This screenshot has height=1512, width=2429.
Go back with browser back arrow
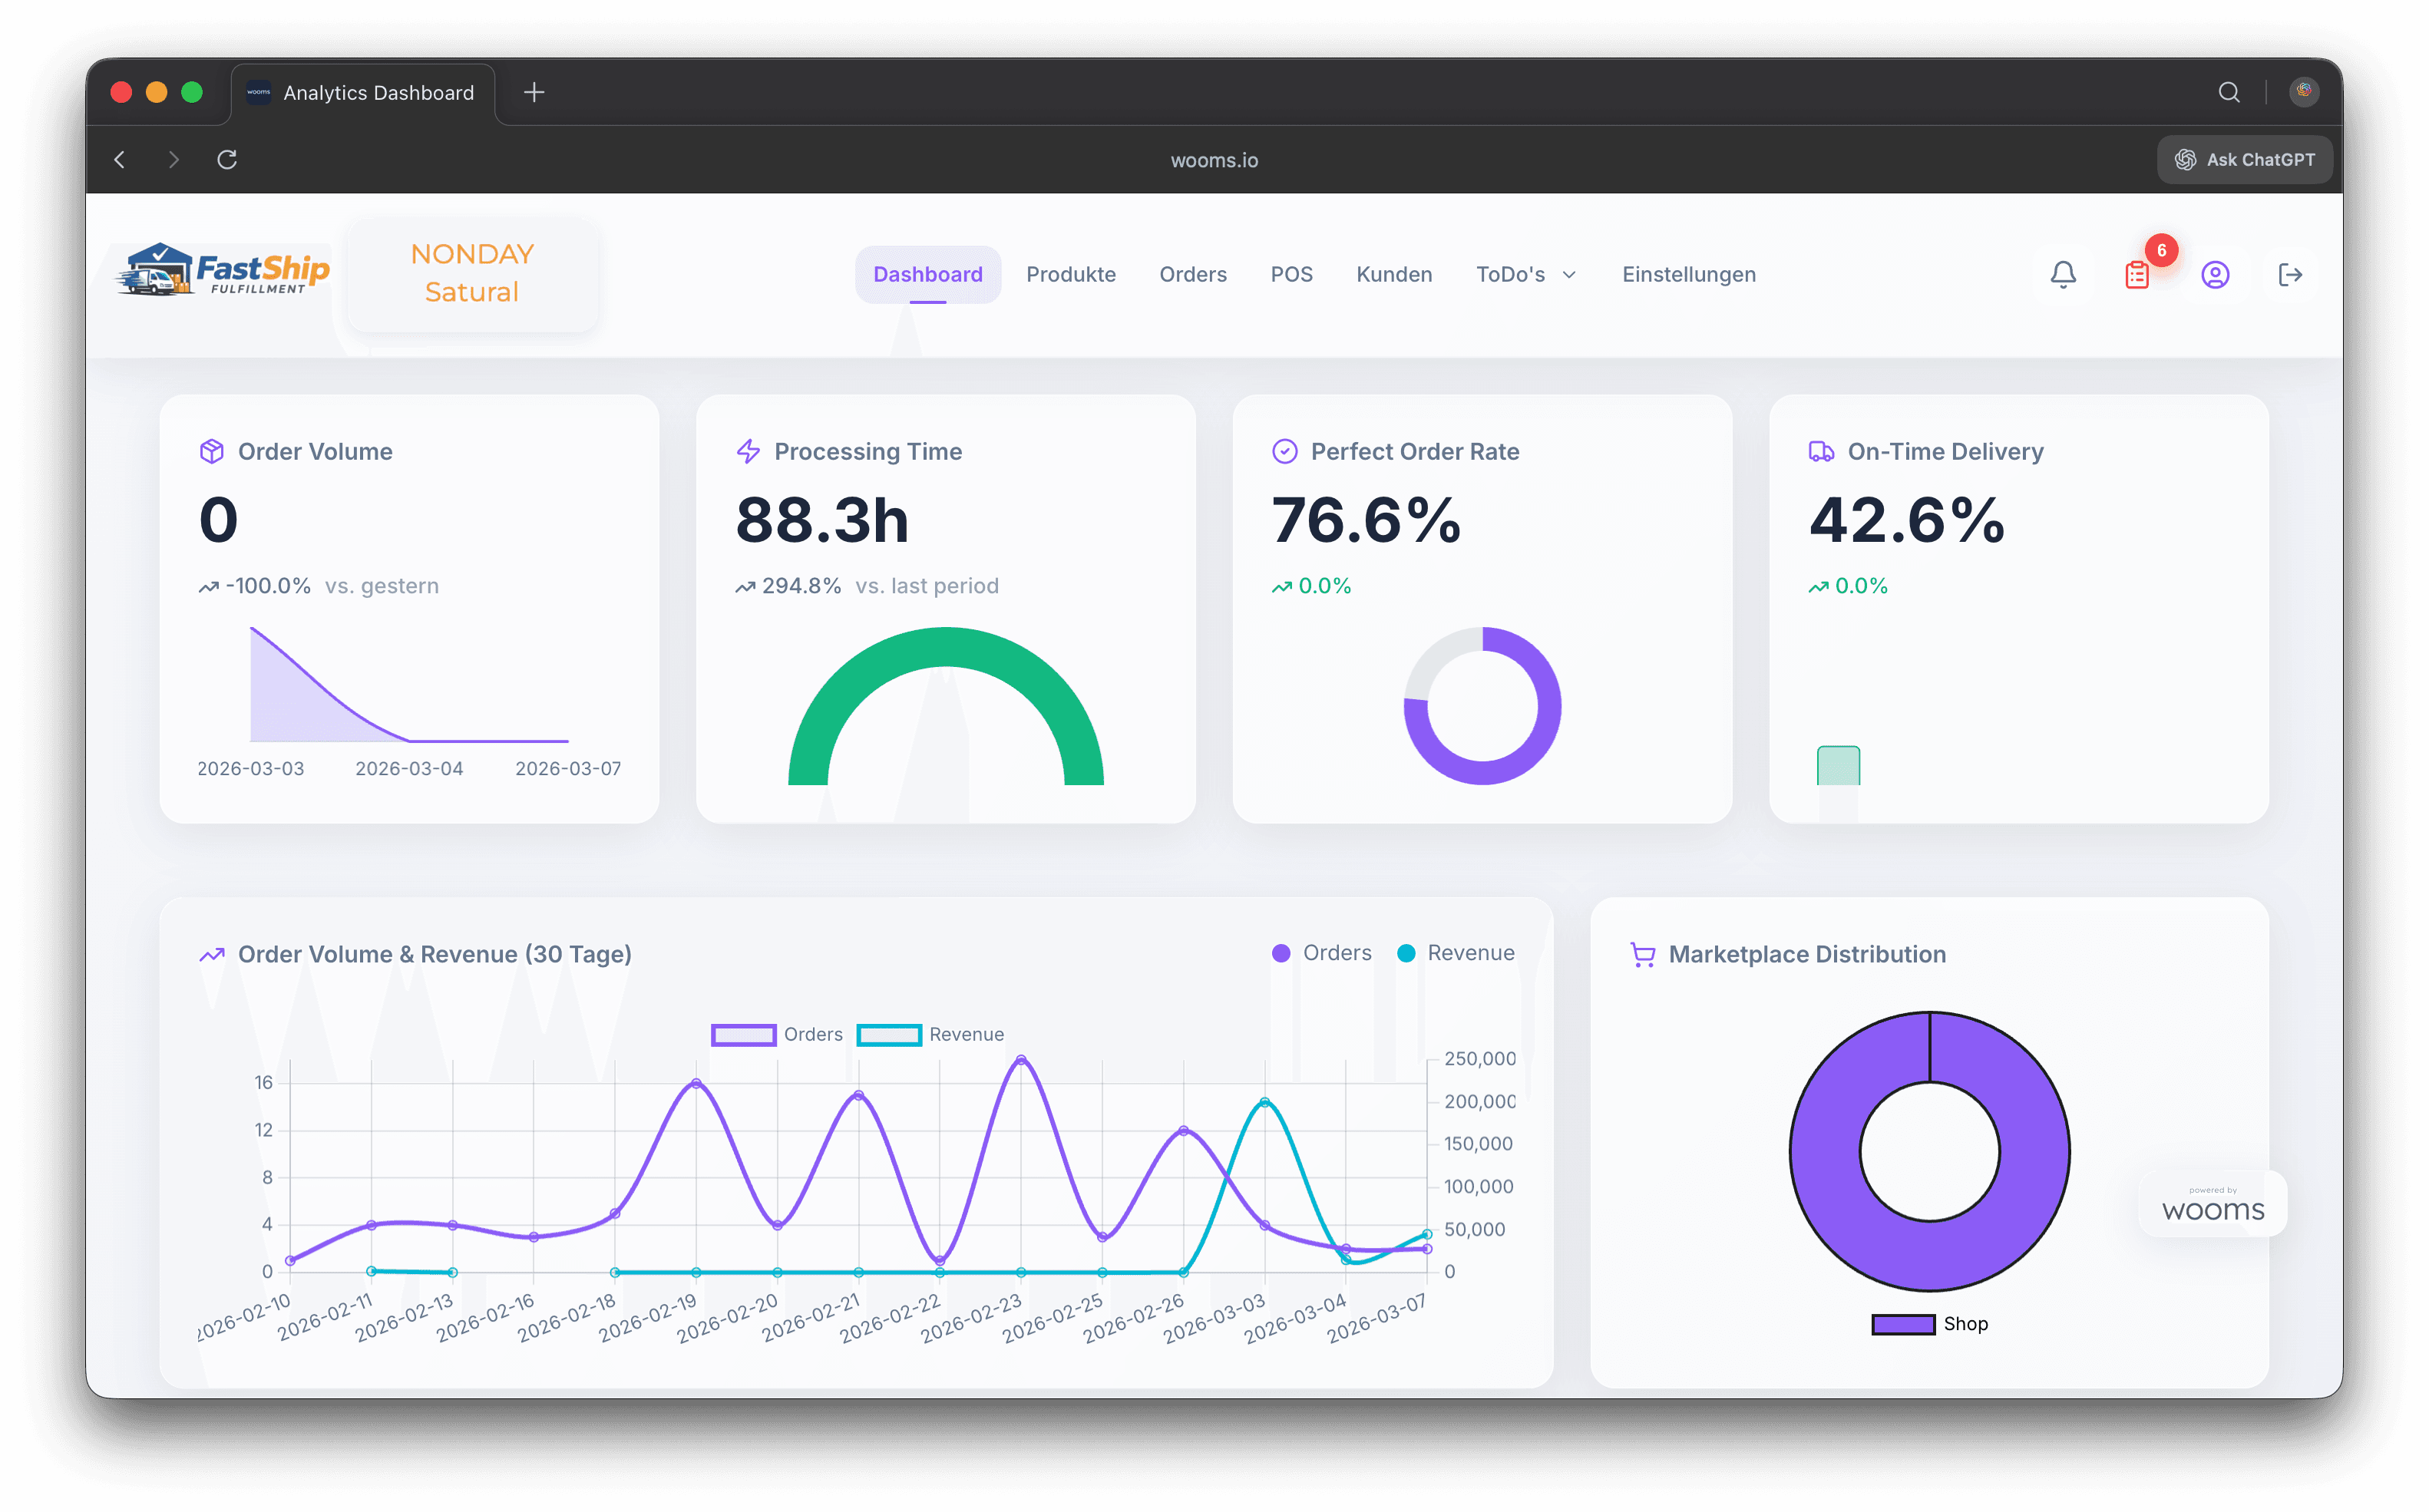[x=120, y=159]
